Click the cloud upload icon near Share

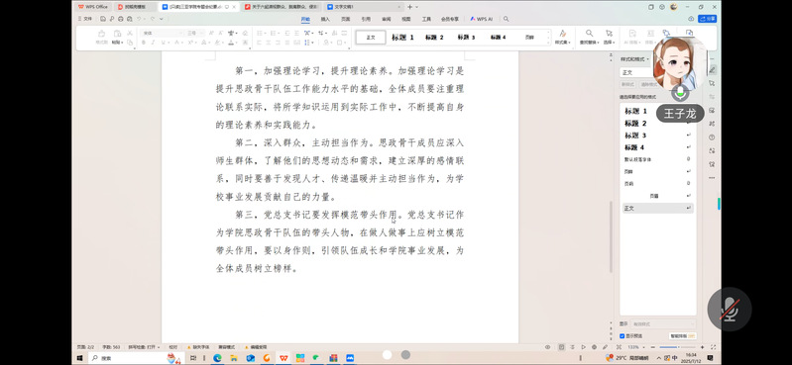tap(691, 19)
